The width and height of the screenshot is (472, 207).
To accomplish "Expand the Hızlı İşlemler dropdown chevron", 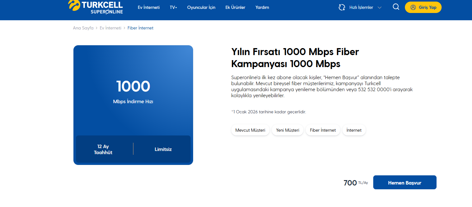I will [380, 8].
